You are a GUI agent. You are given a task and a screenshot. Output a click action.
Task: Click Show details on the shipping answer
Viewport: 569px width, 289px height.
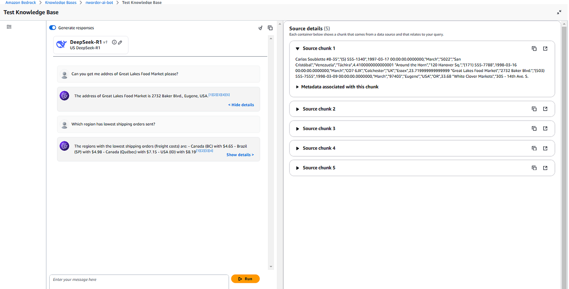[x=240, y=155]
